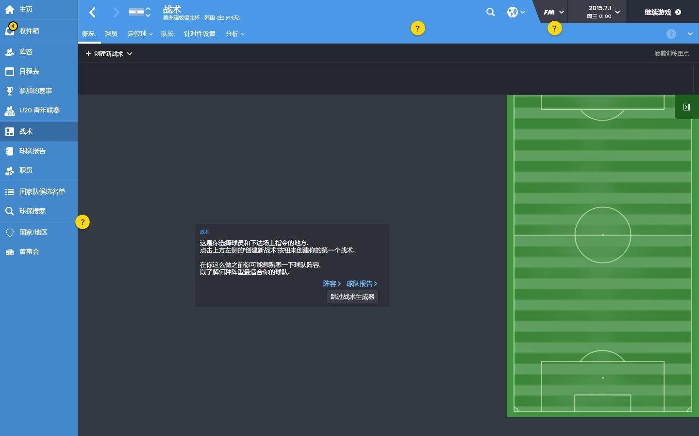Click the 赛前训练重点 label
Image resolution: width=699 pixels, height=436 pixels.
pos(672,53)
